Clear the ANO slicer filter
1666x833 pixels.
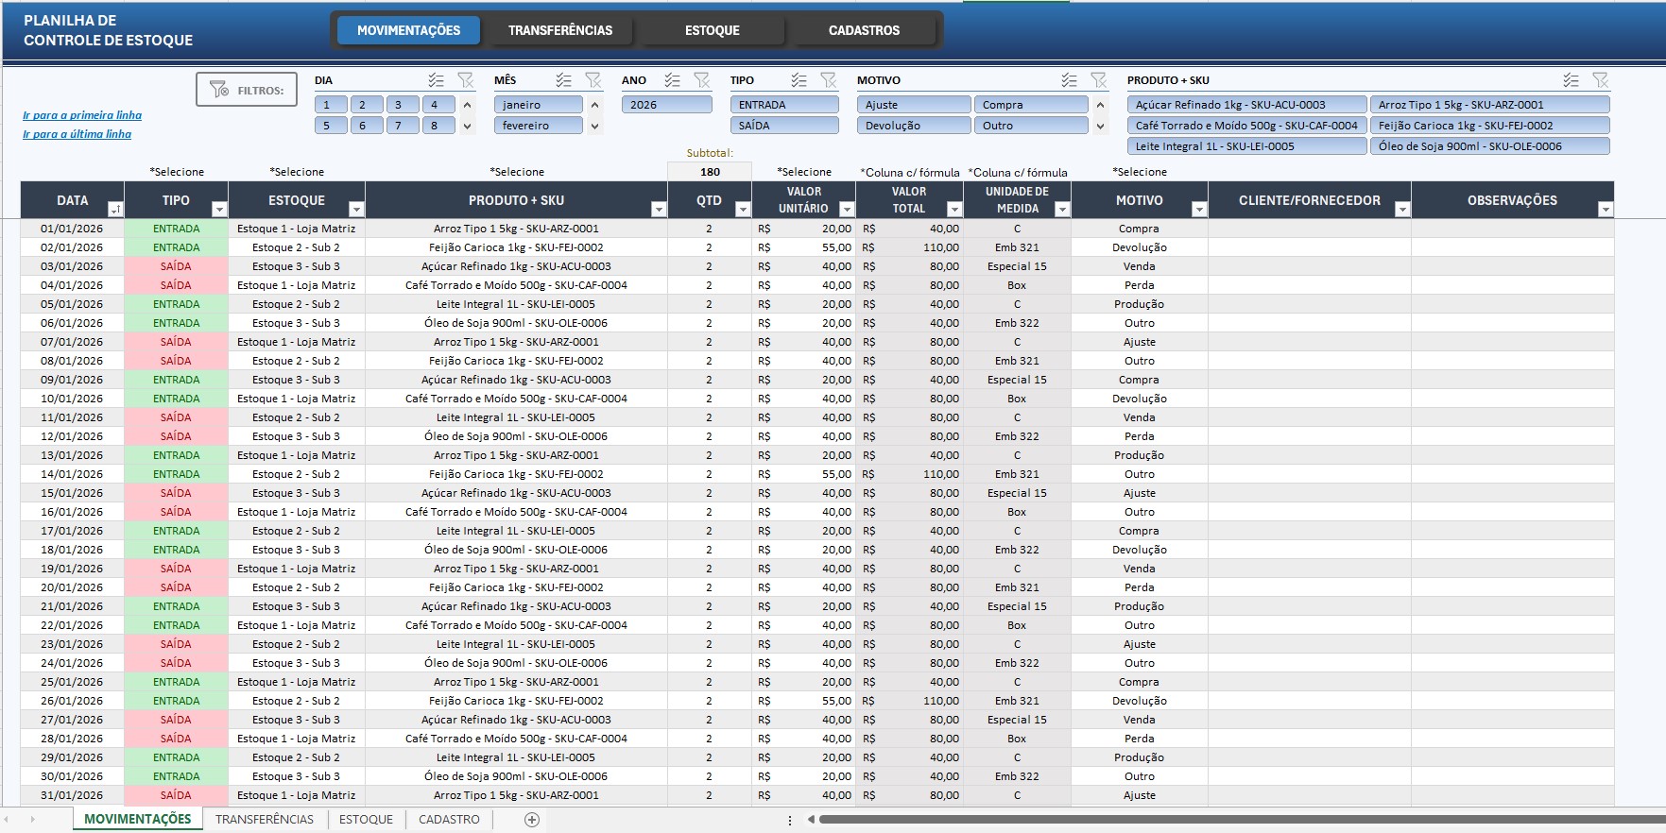[701, 80]
